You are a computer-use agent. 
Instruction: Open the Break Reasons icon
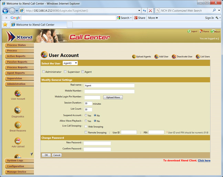pos(18,125)
